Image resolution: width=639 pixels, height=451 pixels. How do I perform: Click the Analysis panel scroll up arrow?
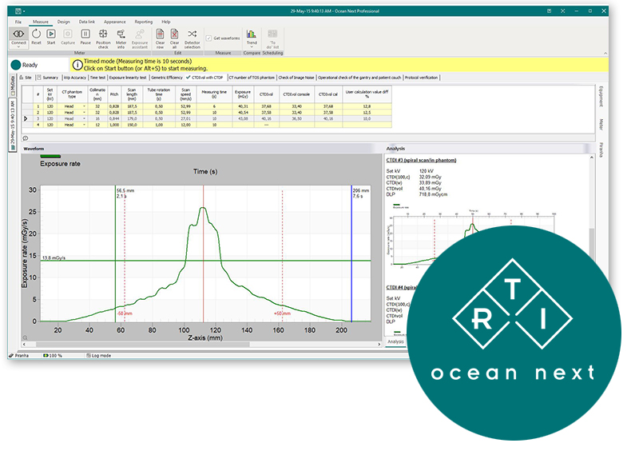click(x=592, y=158)
